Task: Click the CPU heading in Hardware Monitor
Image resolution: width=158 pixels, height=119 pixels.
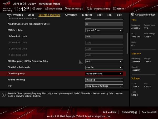Action: 134,20
